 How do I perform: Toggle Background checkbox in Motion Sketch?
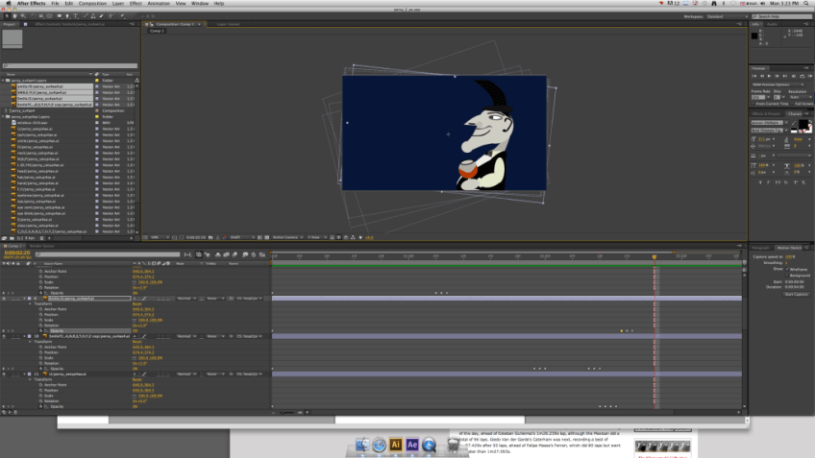click(786, 275)
